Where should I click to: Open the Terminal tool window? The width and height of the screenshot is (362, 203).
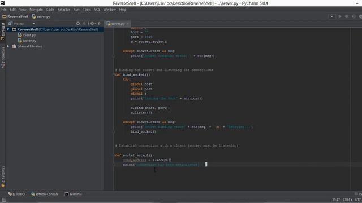tap(73, 194)
